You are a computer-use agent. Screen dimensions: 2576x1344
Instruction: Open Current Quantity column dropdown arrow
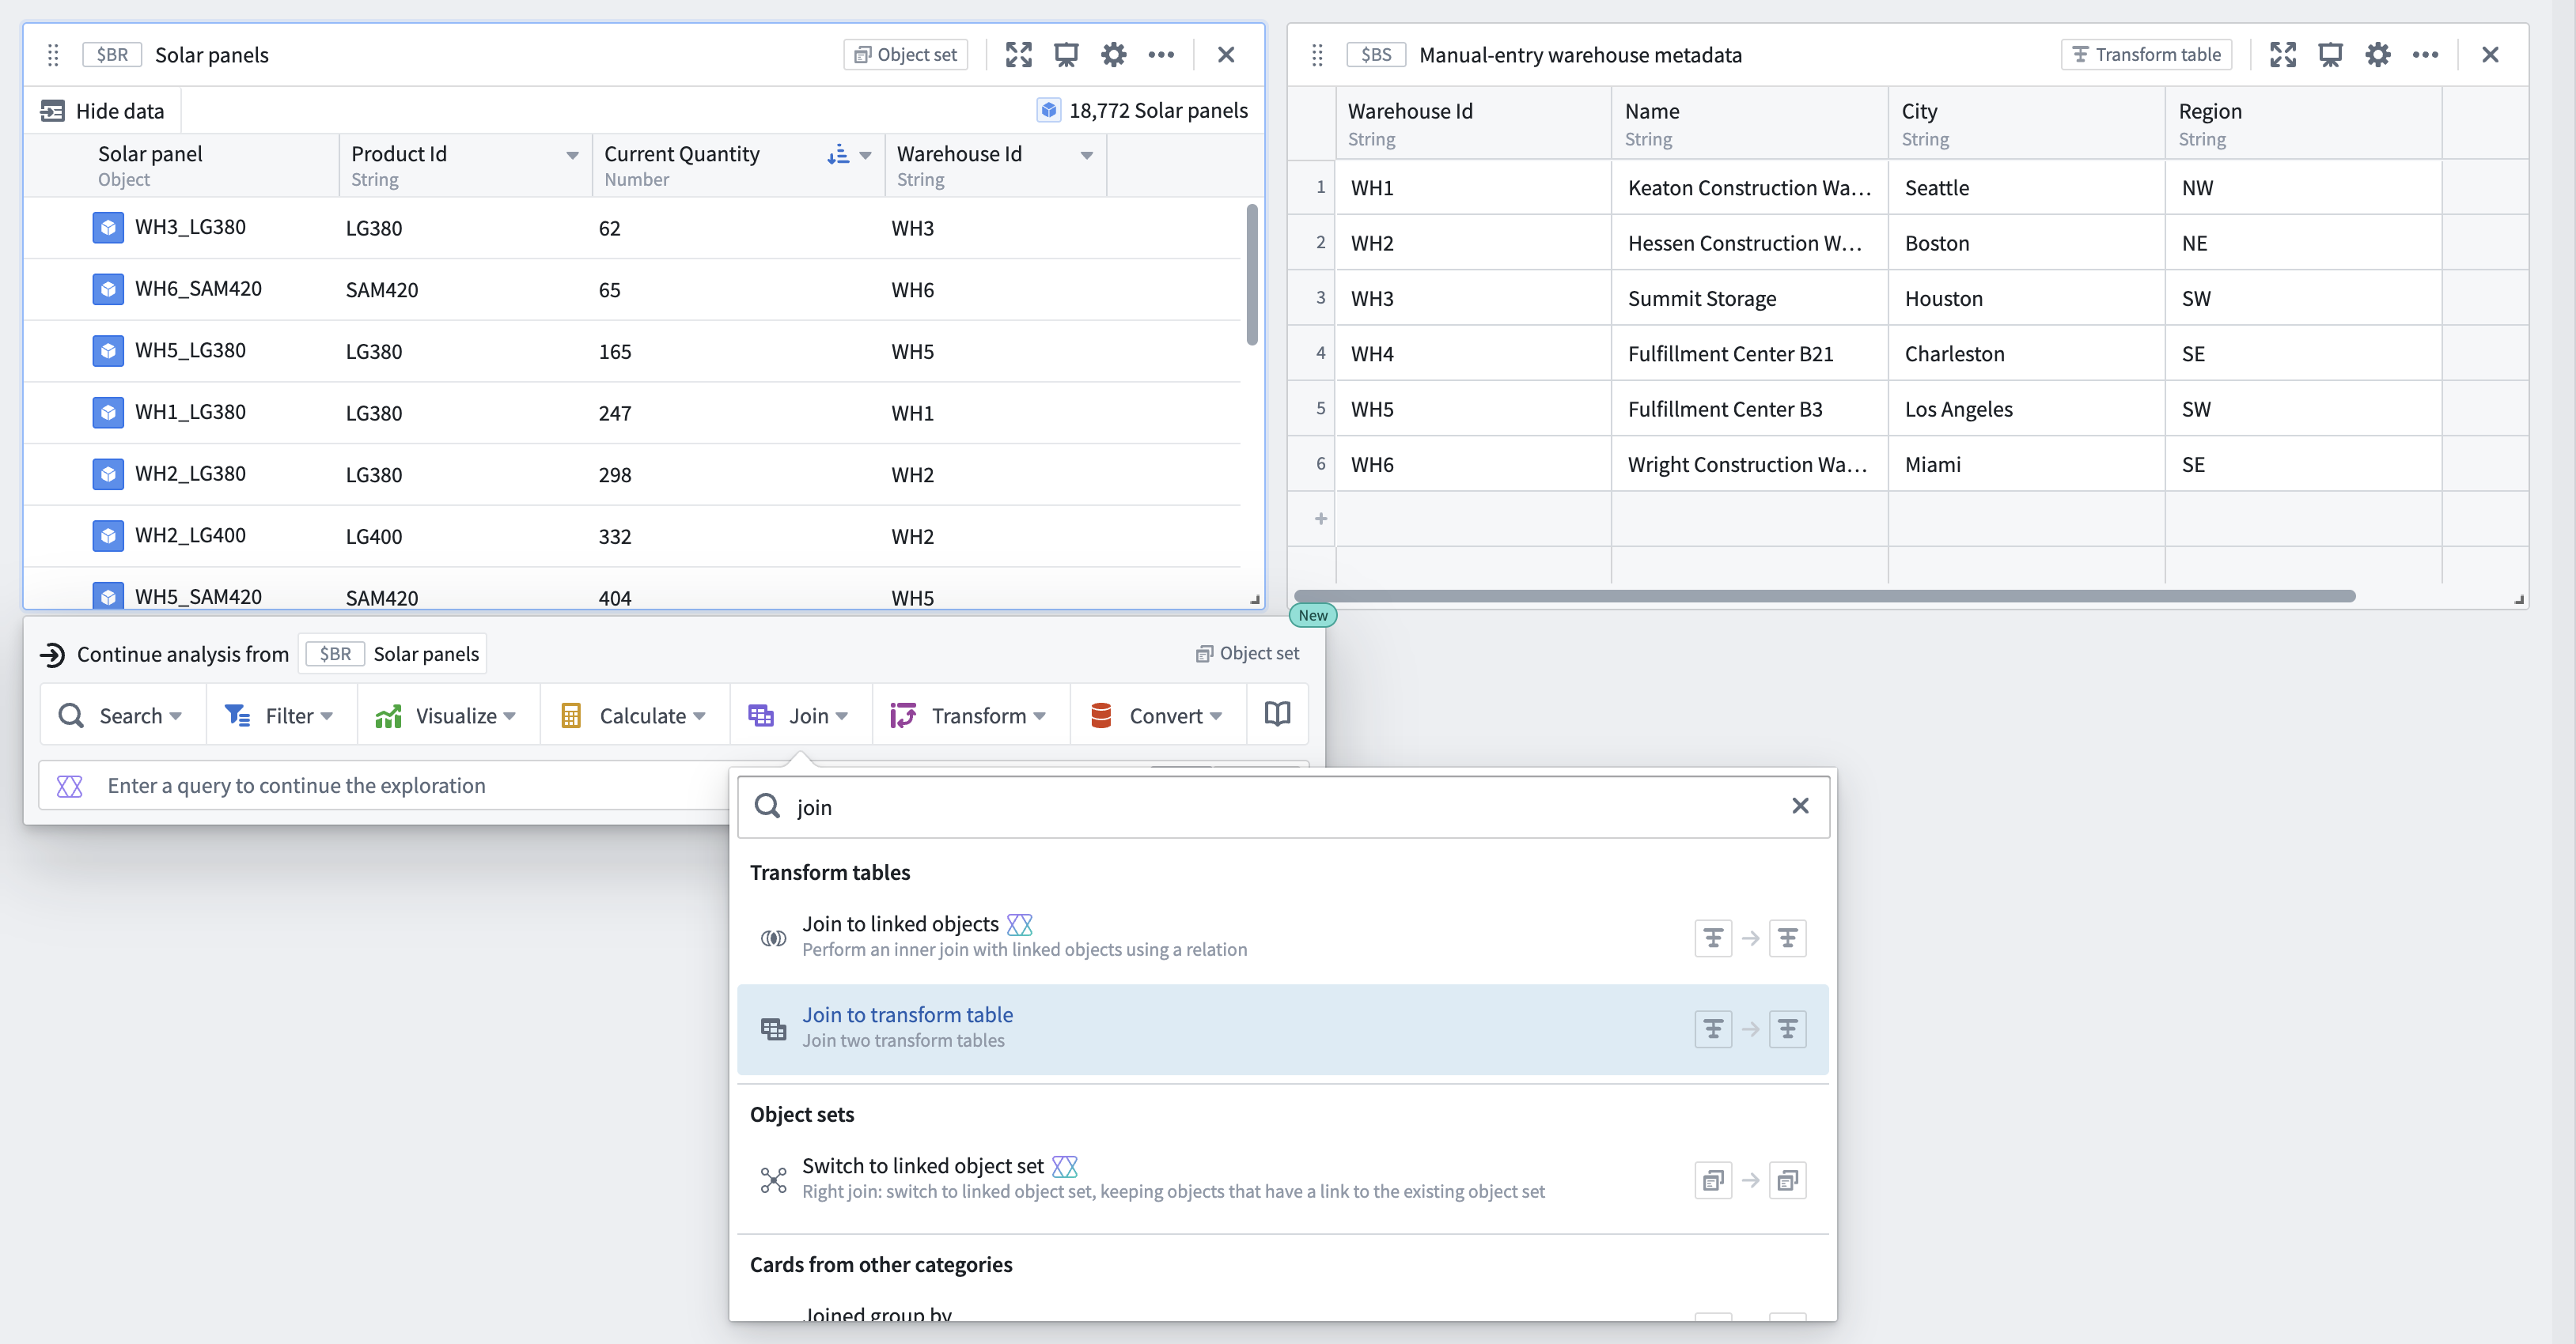pos(866,155)
